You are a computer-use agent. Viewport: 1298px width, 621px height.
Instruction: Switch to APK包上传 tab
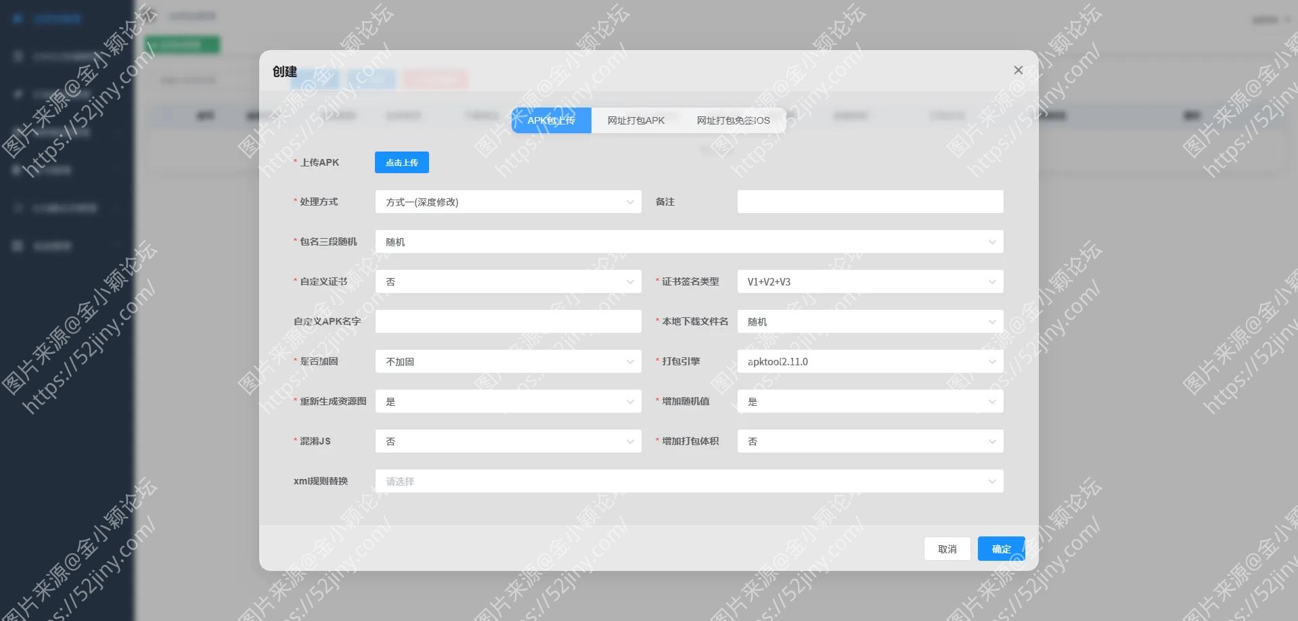click(x=551, y=120)
